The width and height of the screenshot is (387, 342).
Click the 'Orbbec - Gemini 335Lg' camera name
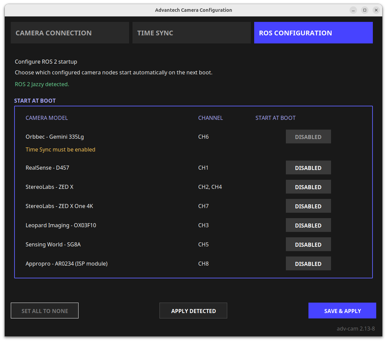click(55, 137)
